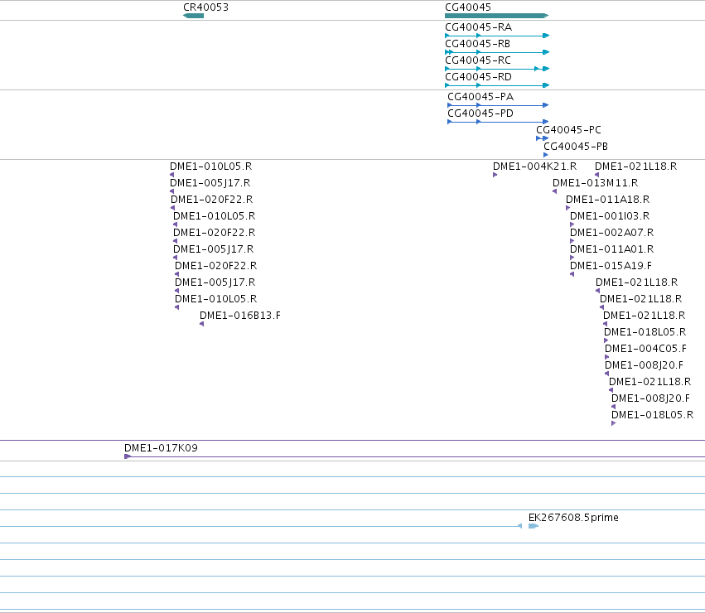Click the EK267608.5prime light blue arrow block
The width and height of the screenshot is (705, 613).
tap(534, 526)
